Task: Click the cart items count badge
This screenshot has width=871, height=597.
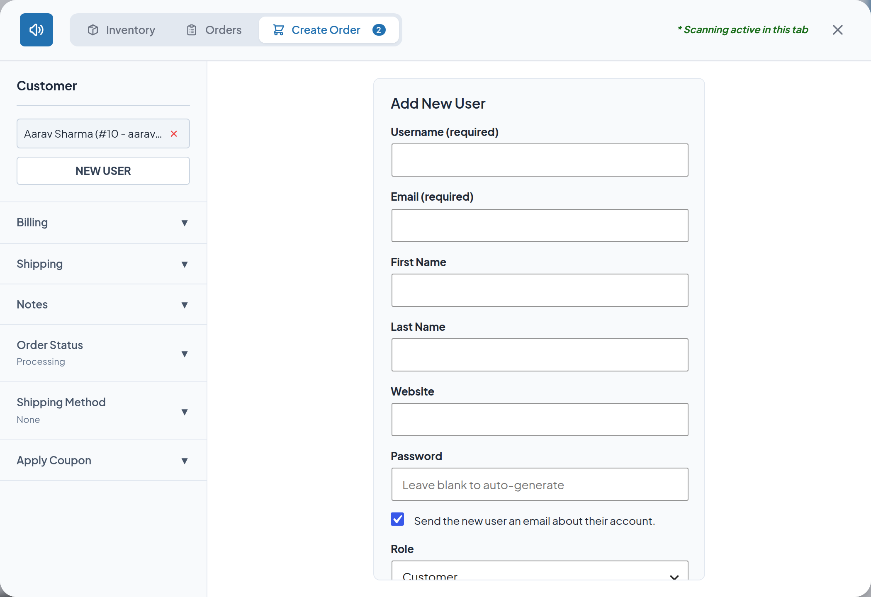Action: (x=379, y=30)
